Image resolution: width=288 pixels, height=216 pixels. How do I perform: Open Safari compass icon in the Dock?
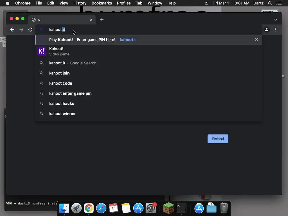pyautogui.click(x=101, y=208)
